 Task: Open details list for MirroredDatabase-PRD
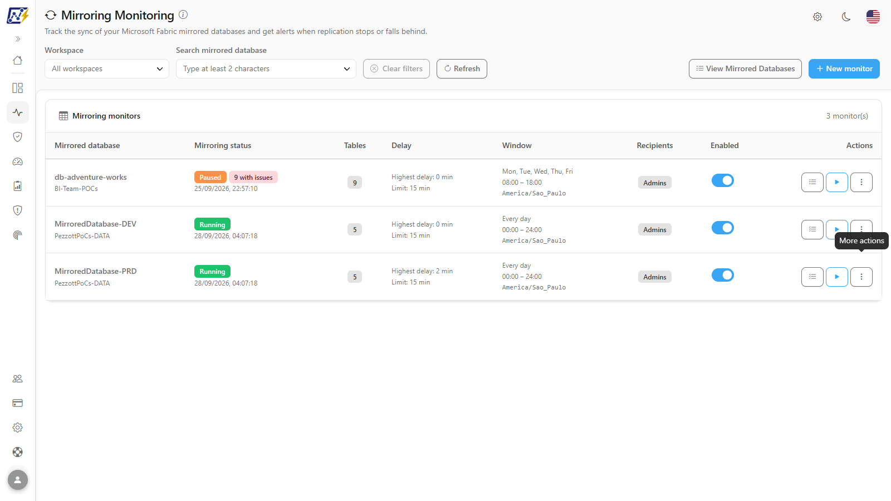812,277
